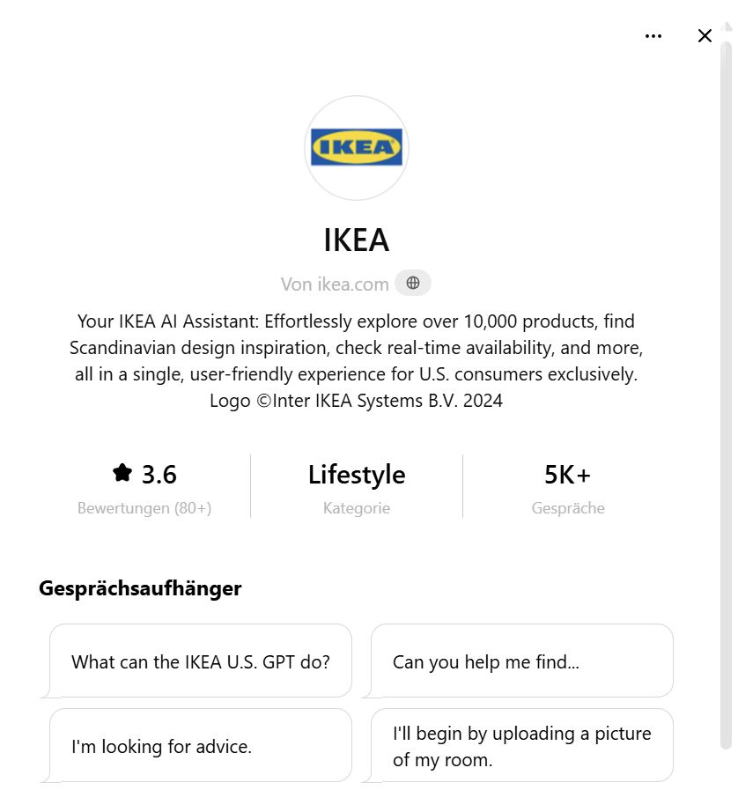The image size is (738, 790).
Task: Select the "I'm looking for advice." starter
Action: pos(201,746)
